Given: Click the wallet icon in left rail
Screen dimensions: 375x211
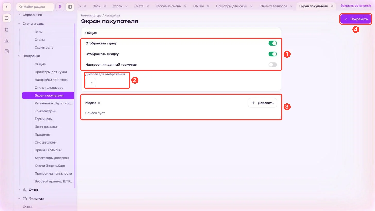Looking at the screenshot, I should point(7,51).
